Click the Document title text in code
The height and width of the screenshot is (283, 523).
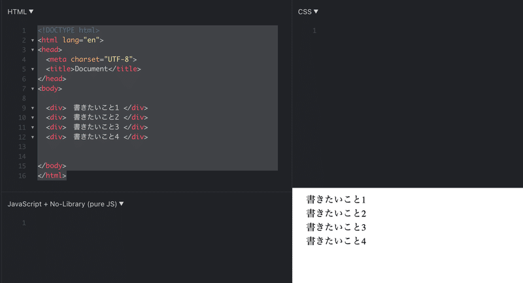(x=92, y=69)
